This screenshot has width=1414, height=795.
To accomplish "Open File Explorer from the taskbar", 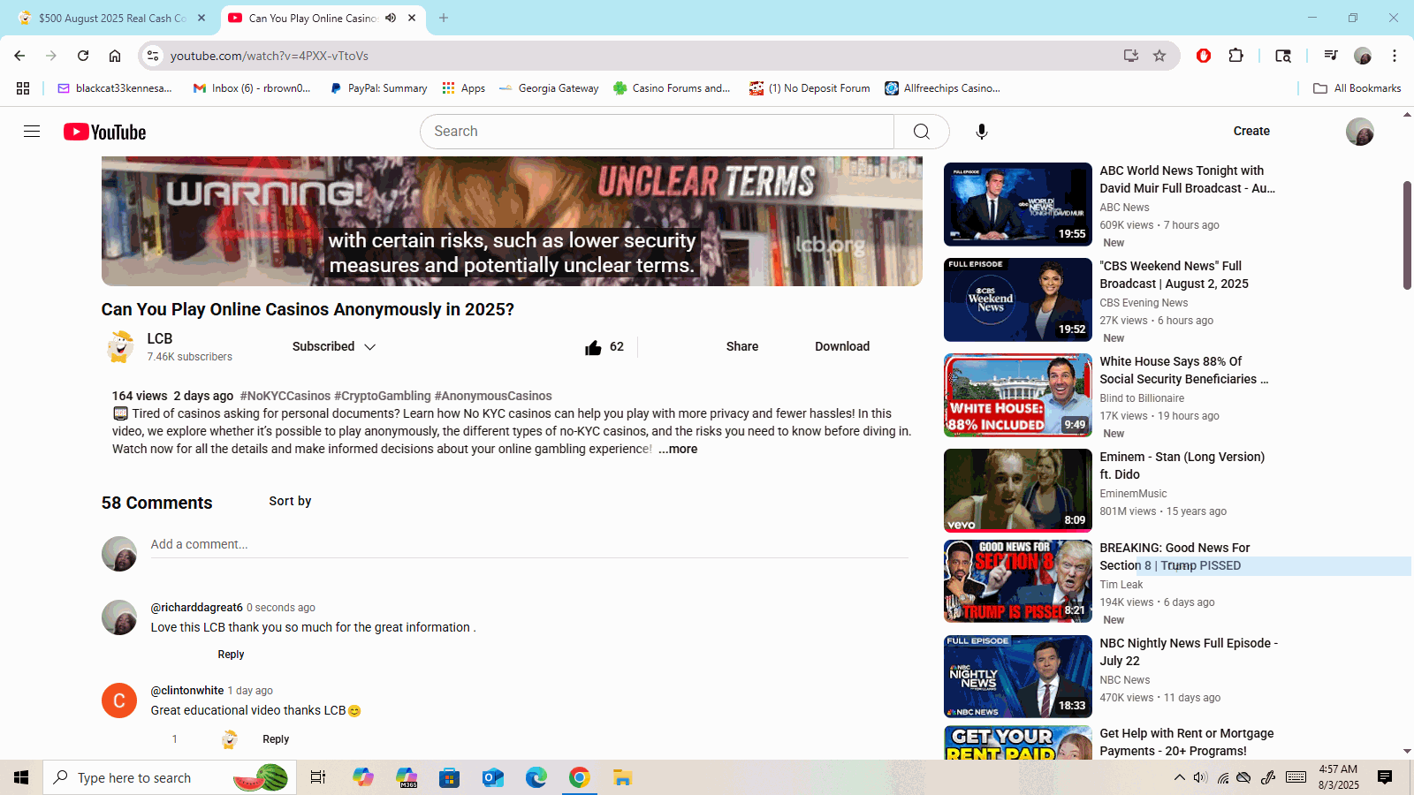I will (623, 778).
